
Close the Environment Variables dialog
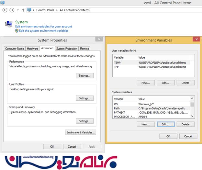[196, 39]
